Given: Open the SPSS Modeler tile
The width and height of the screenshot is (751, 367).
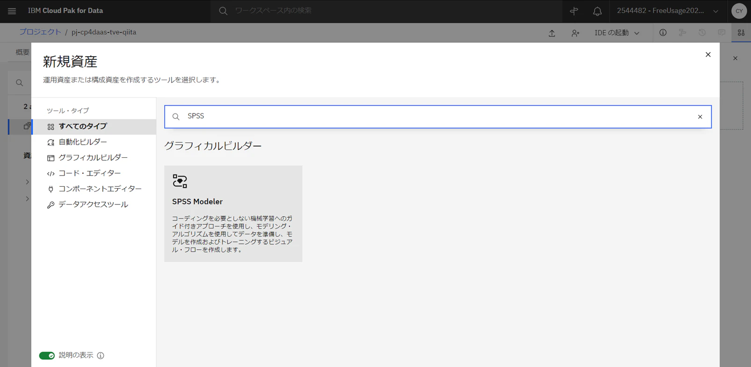Looking at the screenshot, I should [233, 213].
